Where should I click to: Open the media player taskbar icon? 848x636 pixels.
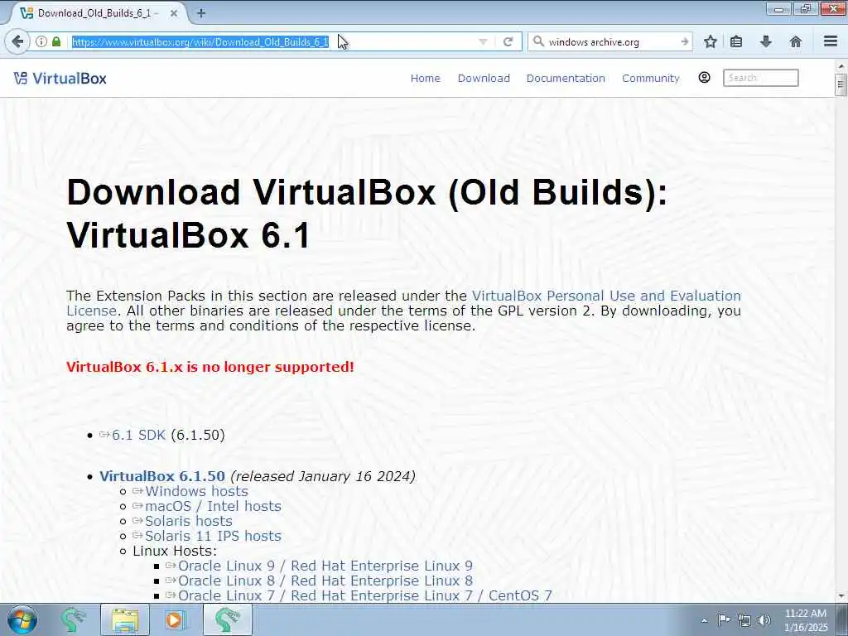click(x=174, y=619)
